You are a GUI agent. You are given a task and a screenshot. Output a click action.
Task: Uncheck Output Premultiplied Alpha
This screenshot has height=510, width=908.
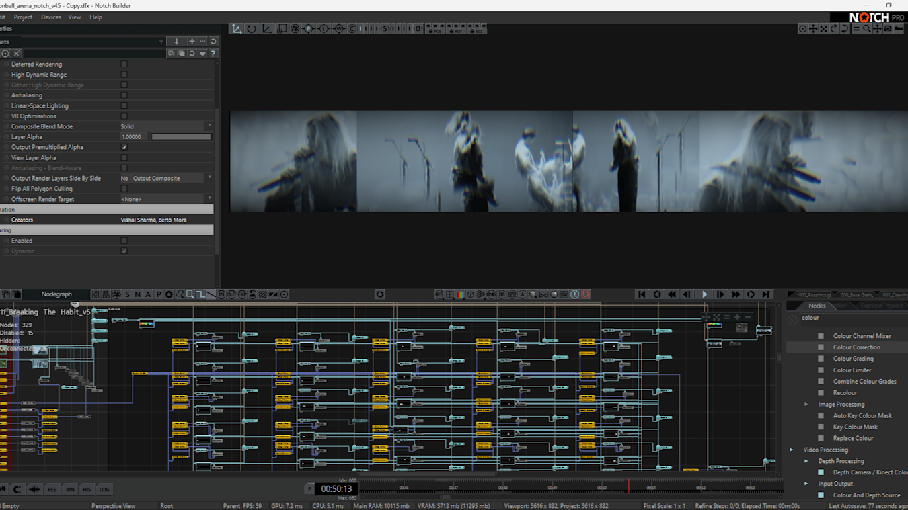point(124,147)
